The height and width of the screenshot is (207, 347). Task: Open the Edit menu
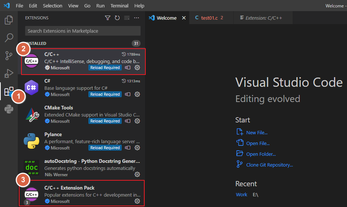coord(33,6)
